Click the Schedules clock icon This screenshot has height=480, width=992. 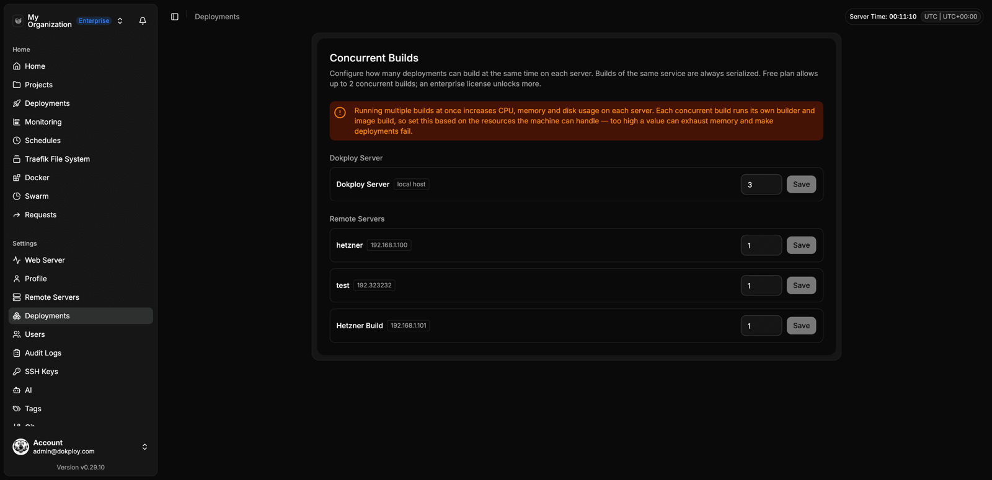17,141
